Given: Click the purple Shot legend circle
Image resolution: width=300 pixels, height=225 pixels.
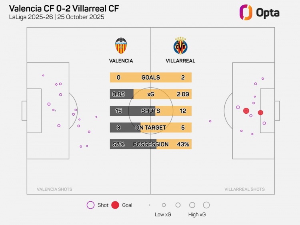Looking at the screenshot, I should pyautogui.click(x=90, y=205).
